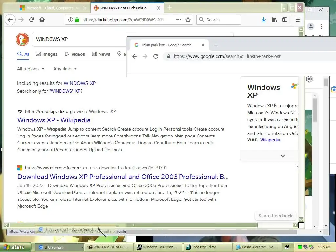Open Chromium profile avatar icon
Screen dimensions: 336x252
point(310,26)
